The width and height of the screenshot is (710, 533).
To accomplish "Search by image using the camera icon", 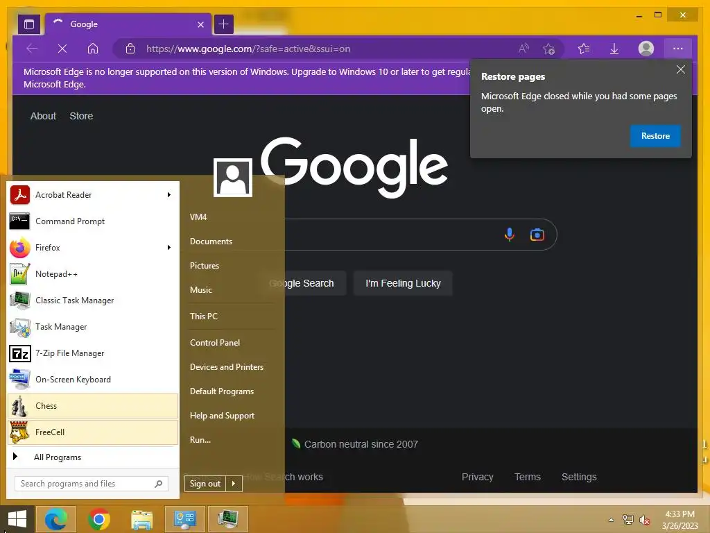I will click(537, 235).
